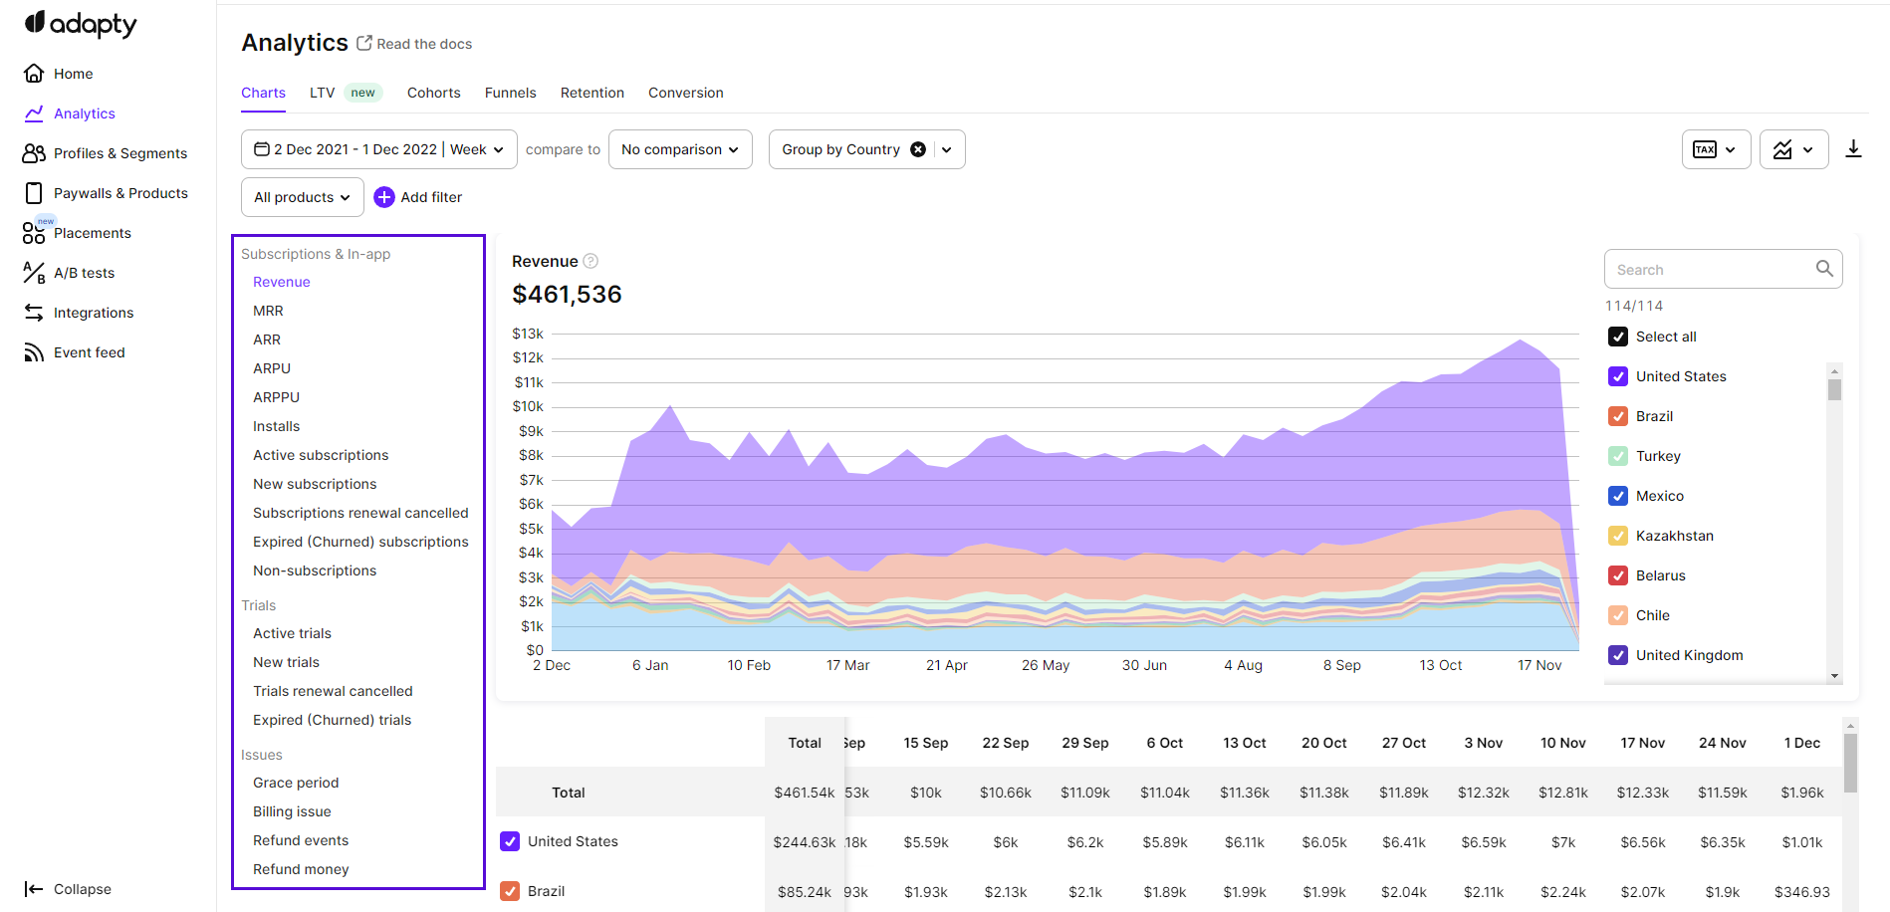1890x912 pixels.
Task: Open the date range dropdown
Action: pos(378,149)
